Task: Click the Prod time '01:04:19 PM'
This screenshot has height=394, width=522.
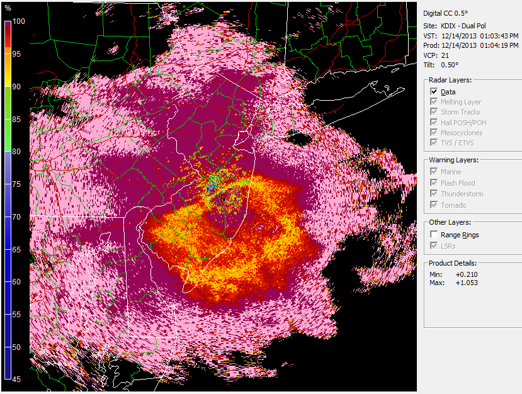Action: coord(499,45)
